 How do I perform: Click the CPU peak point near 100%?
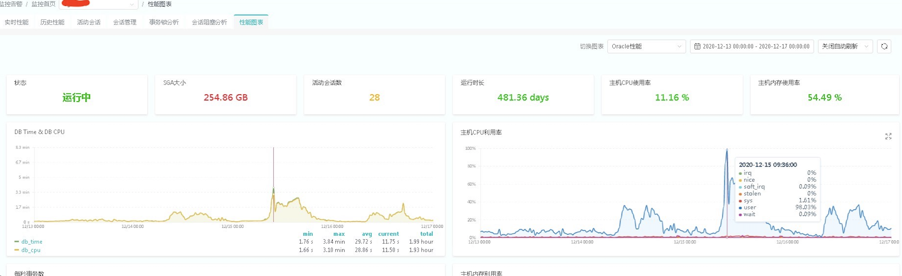tap(727, 150)
